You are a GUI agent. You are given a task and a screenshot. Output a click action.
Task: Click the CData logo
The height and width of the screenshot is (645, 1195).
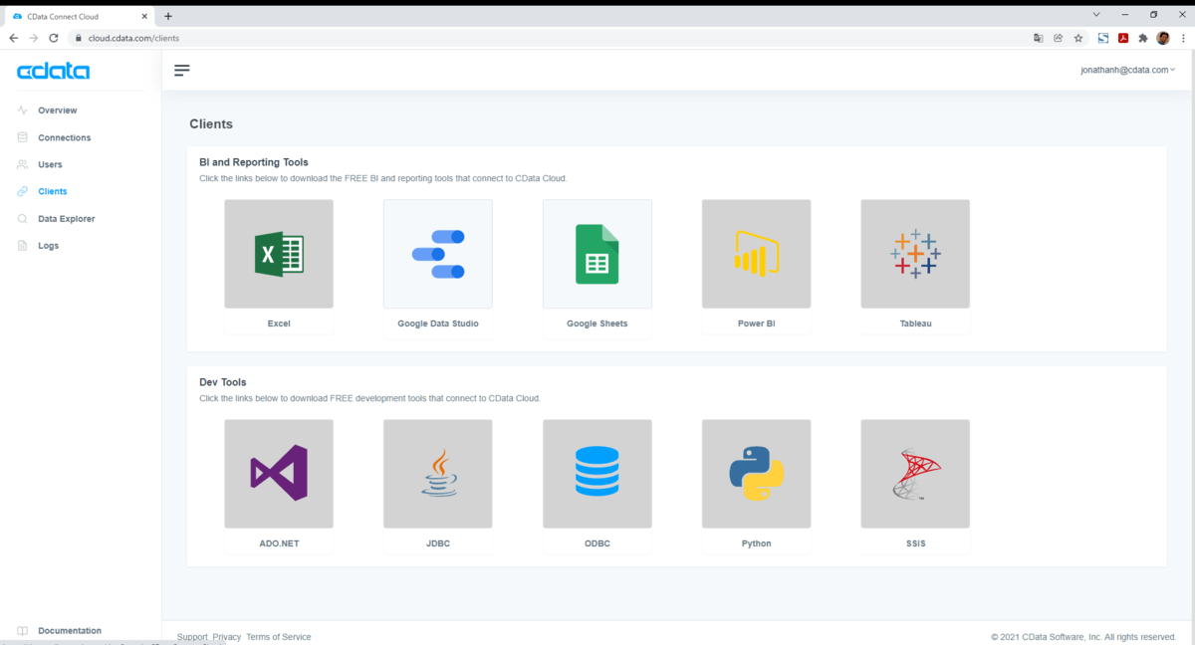[x=54, y=72]
